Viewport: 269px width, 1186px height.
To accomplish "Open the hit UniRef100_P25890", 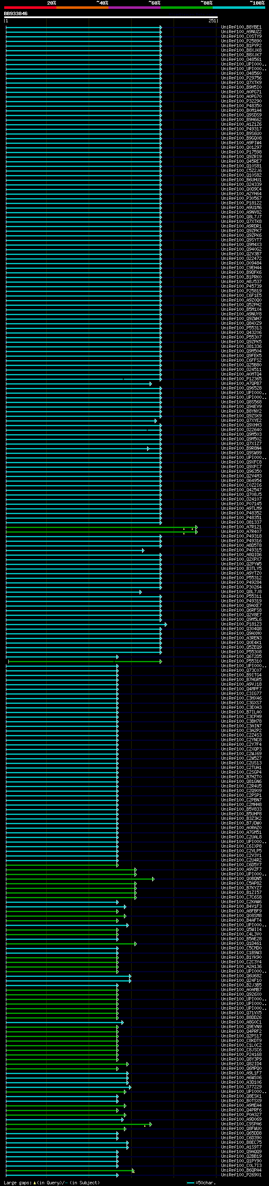I will [241, 41].
